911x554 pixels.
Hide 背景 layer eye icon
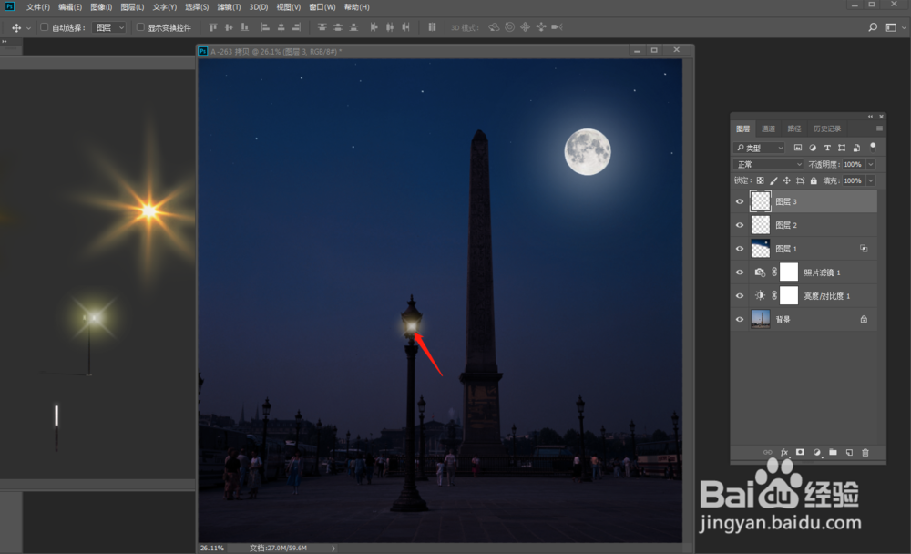pyautogui.click(x=740, y=319)
